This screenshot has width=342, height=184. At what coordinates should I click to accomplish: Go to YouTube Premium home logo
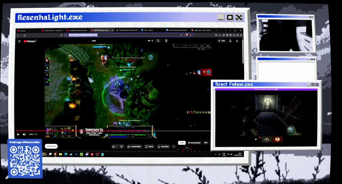30,41
